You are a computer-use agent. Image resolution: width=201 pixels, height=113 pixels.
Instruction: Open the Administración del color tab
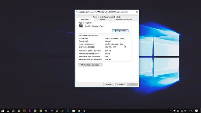[124, 19]
